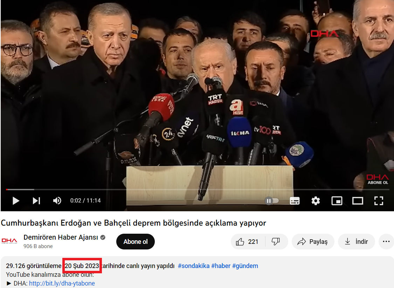Toggle the autoplay switch
Viewport: 394px width, 288px height.
coord(272,201)
